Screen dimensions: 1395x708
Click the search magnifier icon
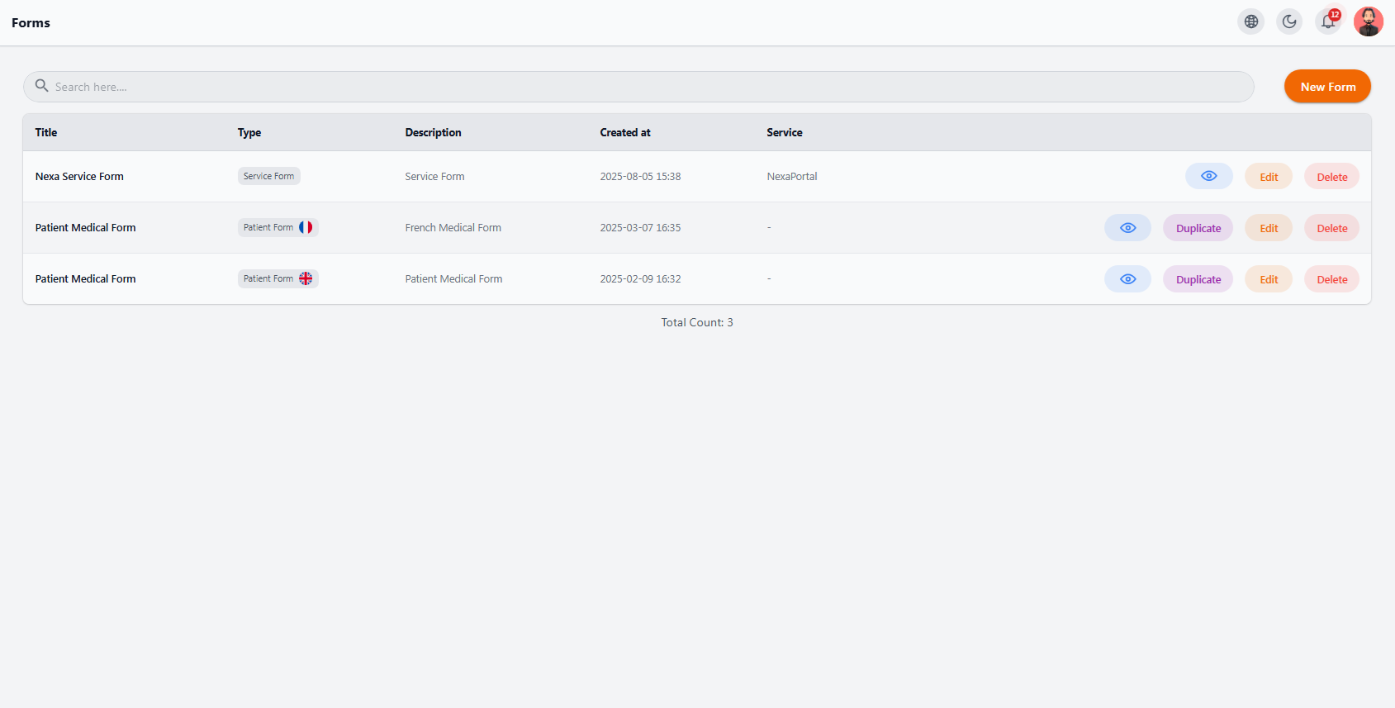(41, 86)
